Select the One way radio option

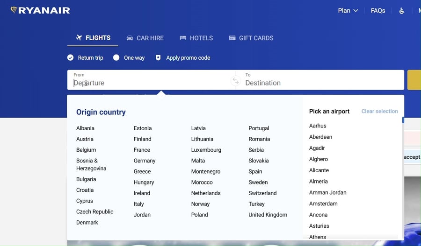point(116,58)
